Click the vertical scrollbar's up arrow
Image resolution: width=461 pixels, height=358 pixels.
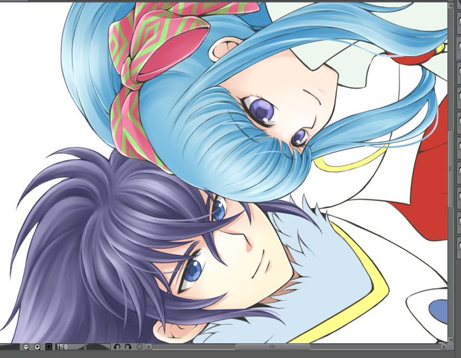pyautogui.click(x=451, y=5)
